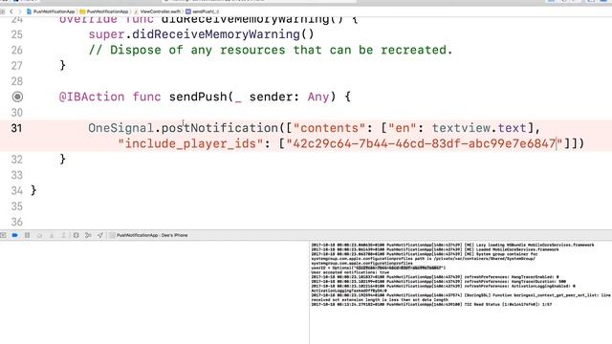Toggle breakpoints activation in debug bar
Viewport: 612px width, 344px height.
(15, 235)
